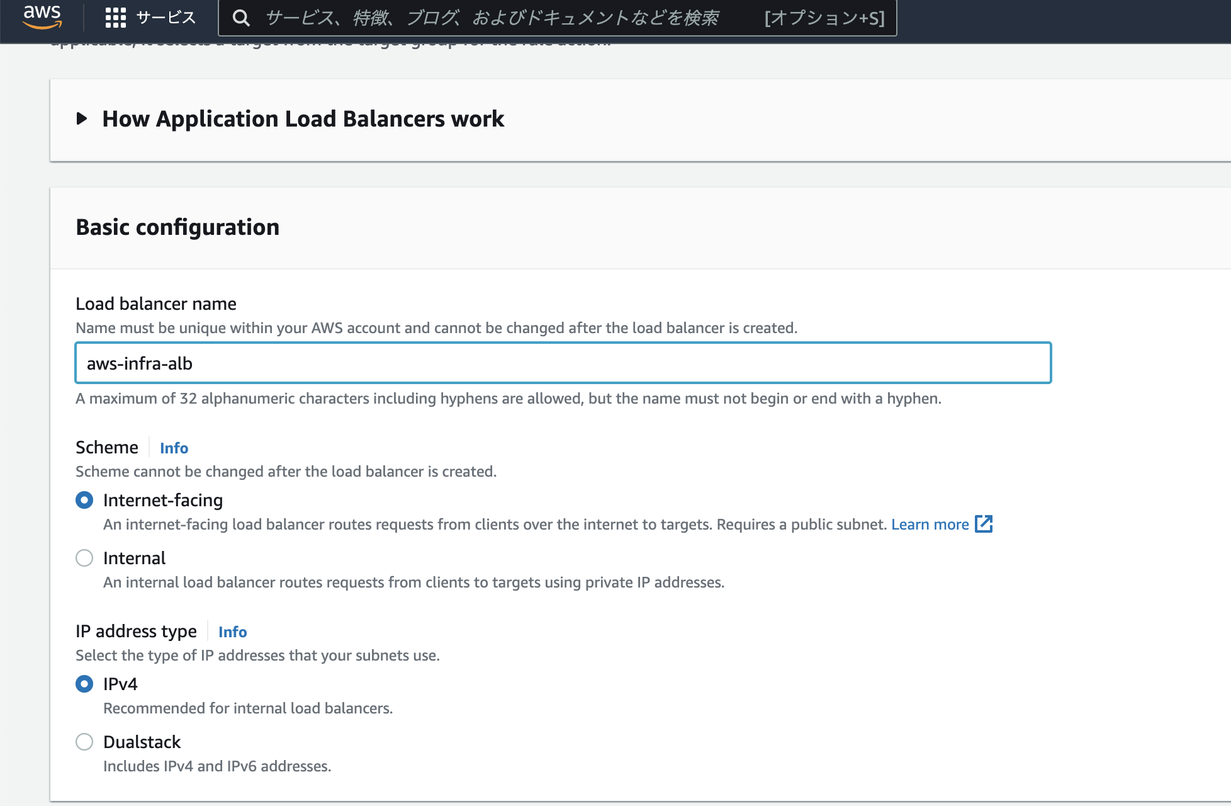Open the Learn more link

click(x=930, y=525)
